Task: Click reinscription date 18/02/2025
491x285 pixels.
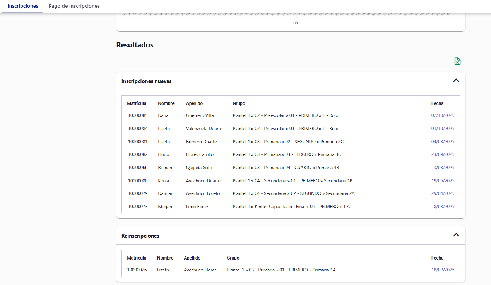Action: click(x=443, y=270)
